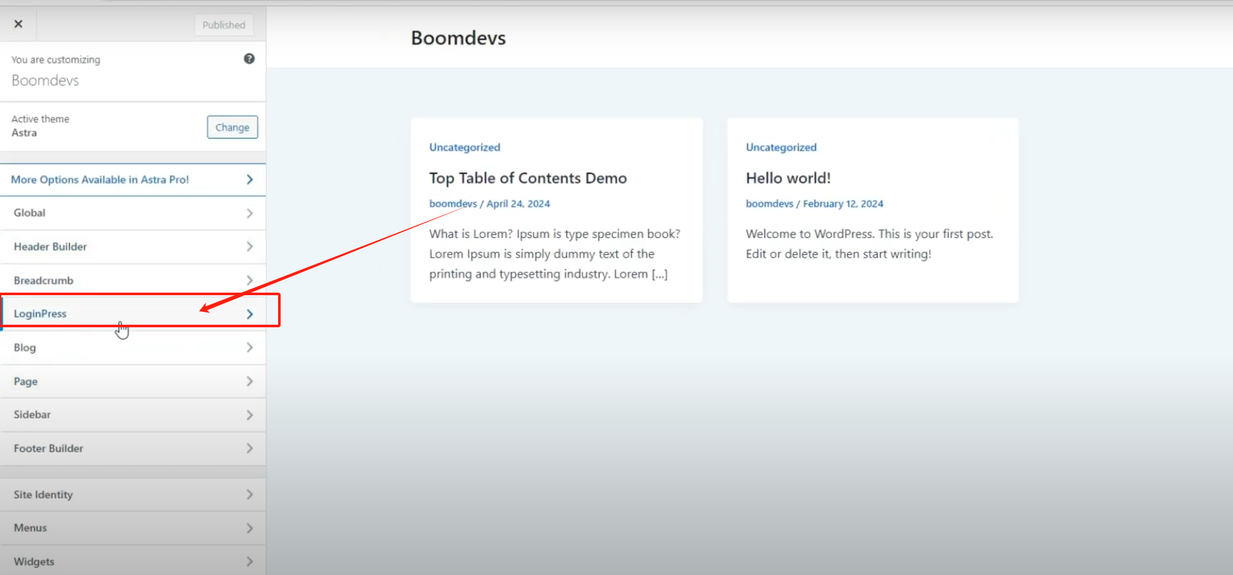Click the Site Identity chevron icon
1233x575 pixels.
pos(250,495)
